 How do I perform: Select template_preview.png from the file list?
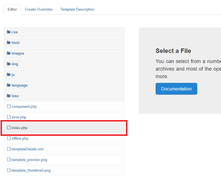tap(29, 160)
